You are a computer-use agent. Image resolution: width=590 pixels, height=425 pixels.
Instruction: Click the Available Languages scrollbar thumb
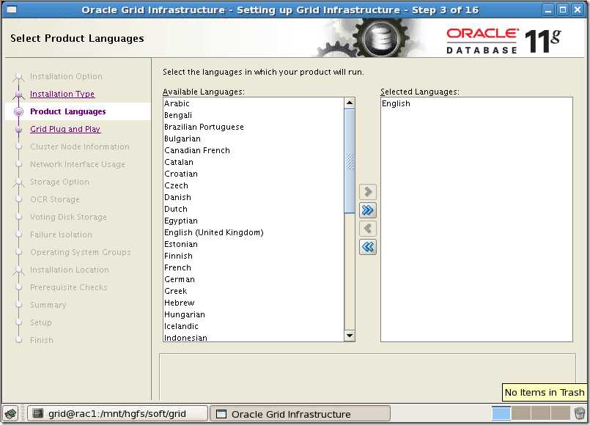coord(350,161)
